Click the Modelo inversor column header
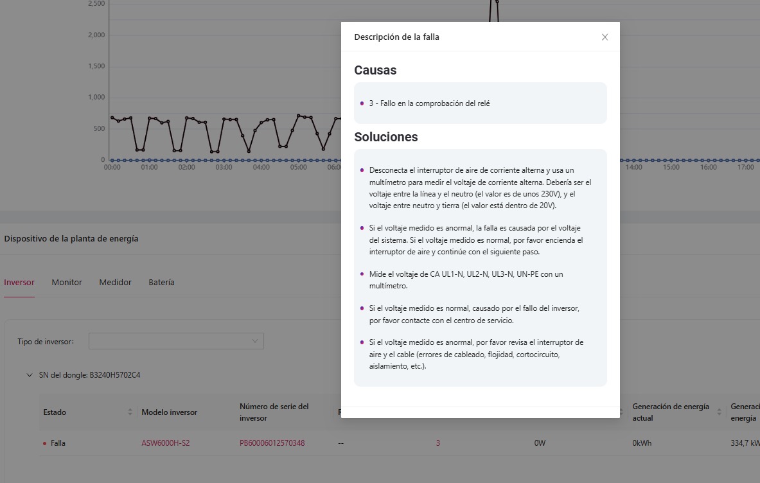 click(x=169, y=412)
